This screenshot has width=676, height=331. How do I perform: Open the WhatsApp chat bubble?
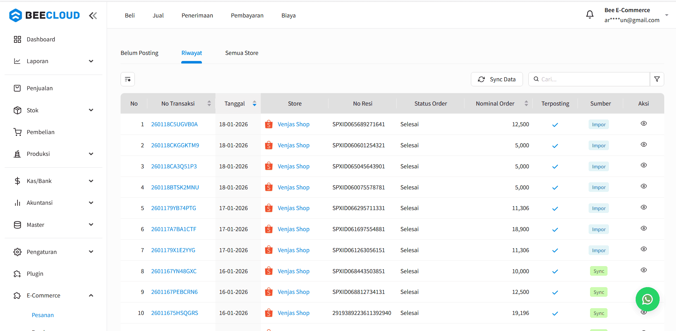point(647,299)
